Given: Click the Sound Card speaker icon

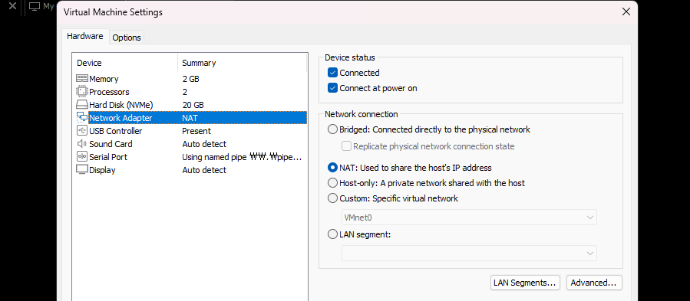Looking at the screenshot, I should [x=82, y=144].
